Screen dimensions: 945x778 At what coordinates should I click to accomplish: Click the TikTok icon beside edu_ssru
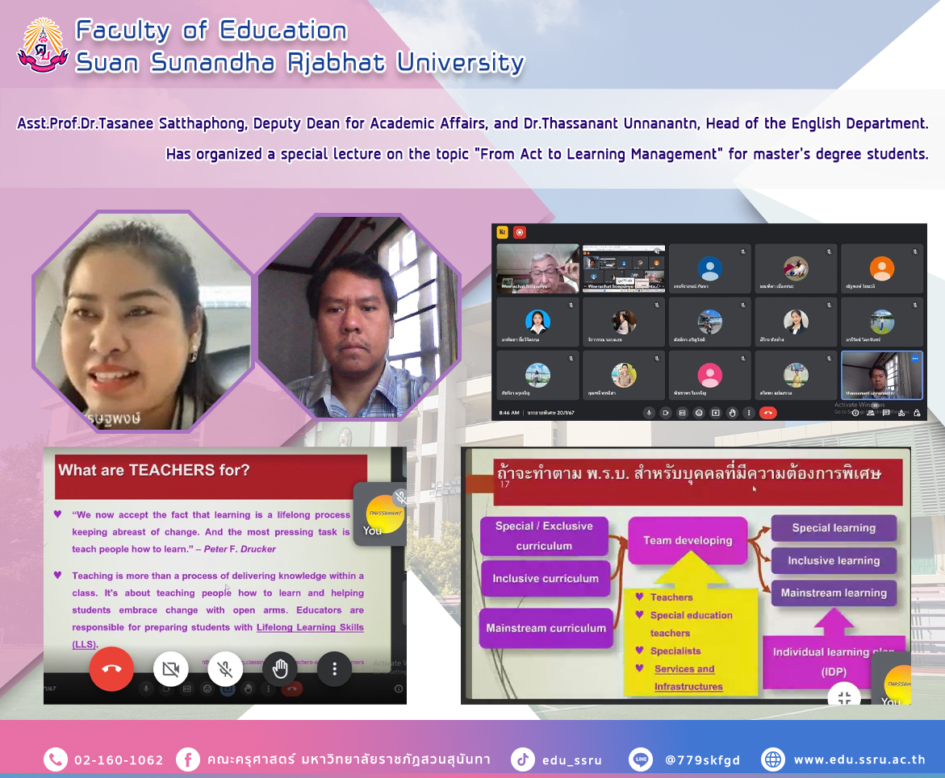click(x=523, y=759)
